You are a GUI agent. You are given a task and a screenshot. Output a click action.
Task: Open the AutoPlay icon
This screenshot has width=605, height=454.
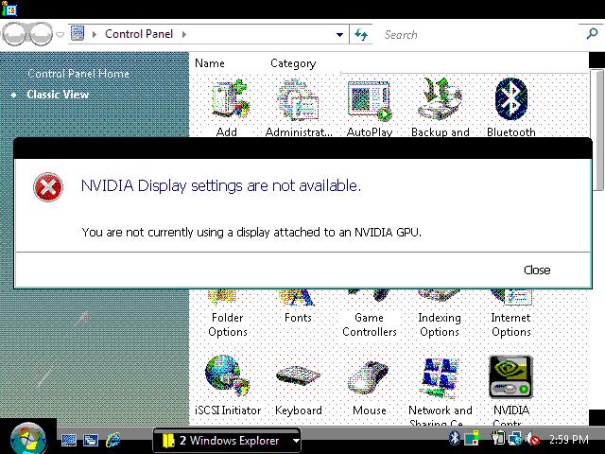370,100
